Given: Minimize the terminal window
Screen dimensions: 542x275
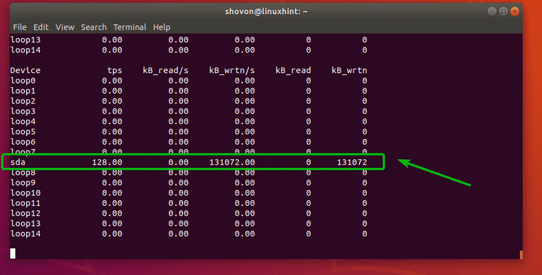Looking at the screenshot, I should pos(492,11).
